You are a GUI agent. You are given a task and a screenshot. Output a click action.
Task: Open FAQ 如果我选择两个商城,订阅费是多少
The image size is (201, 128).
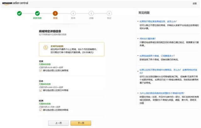coord(157,56)
